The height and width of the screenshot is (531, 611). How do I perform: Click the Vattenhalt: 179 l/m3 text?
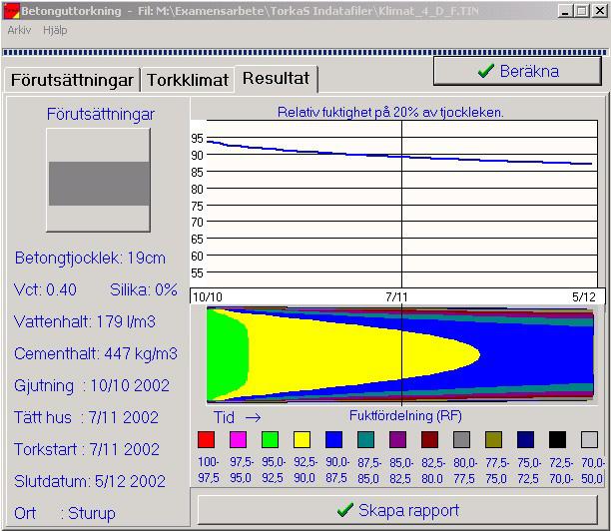click(85, 321)
